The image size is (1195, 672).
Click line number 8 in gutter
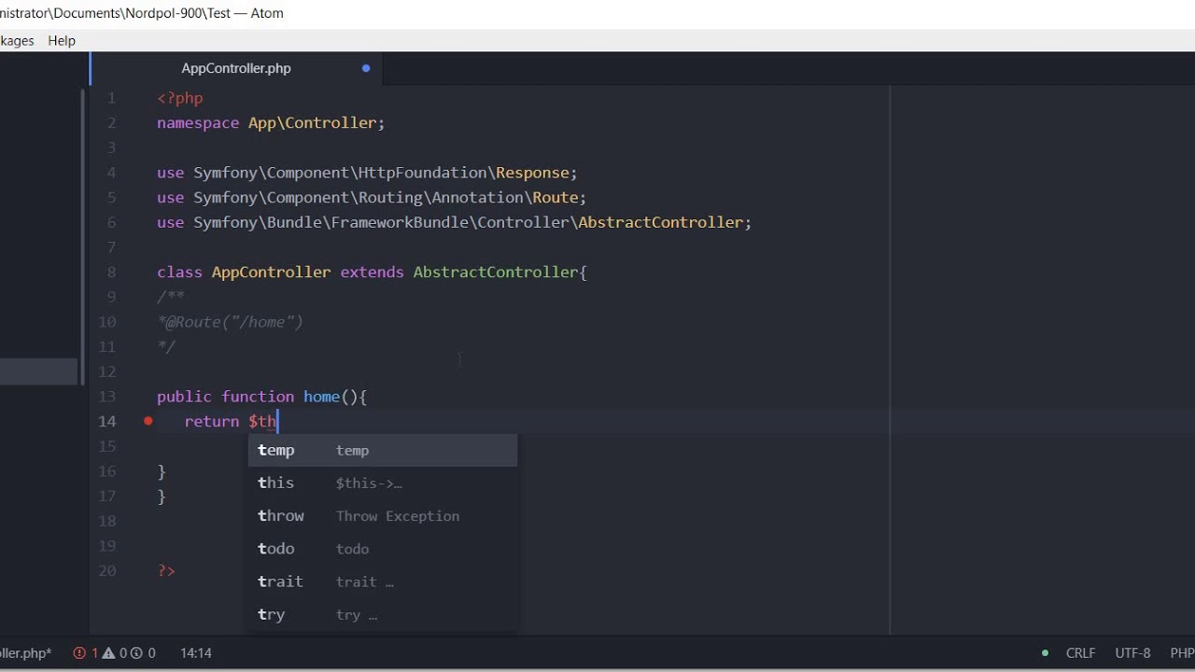(112, 272)
